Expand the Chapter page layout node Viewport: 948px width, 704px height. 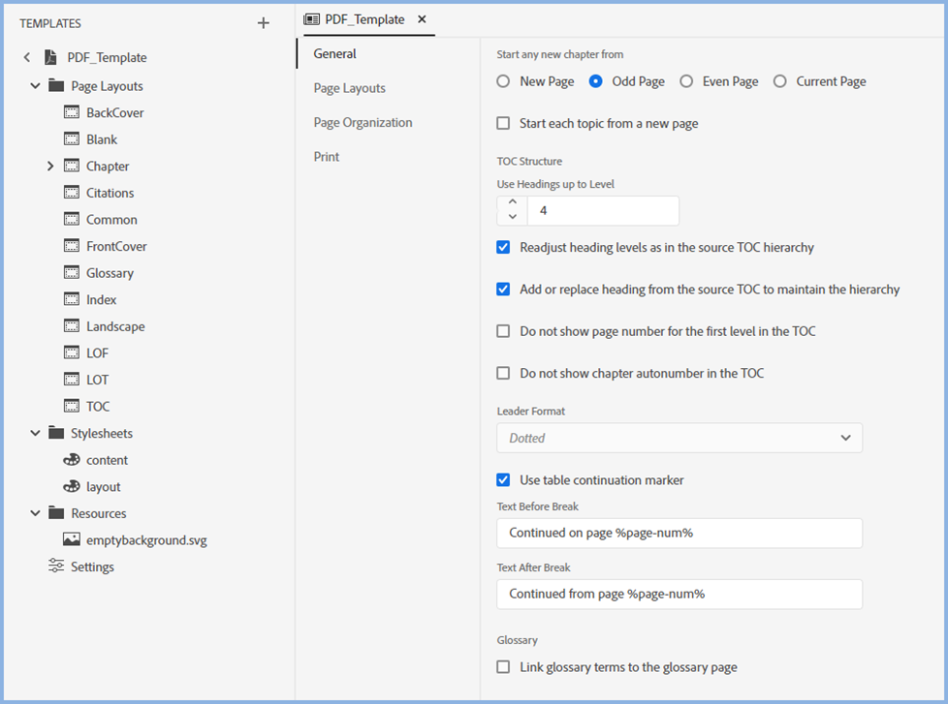[50, 167]
